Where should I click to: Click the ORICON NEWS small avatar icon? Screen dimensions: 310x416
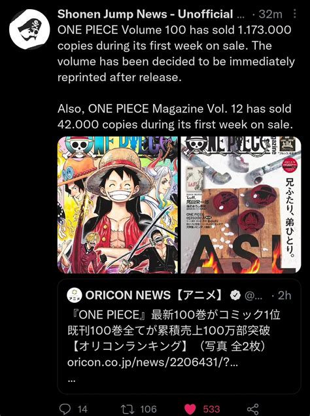[75, 295]
